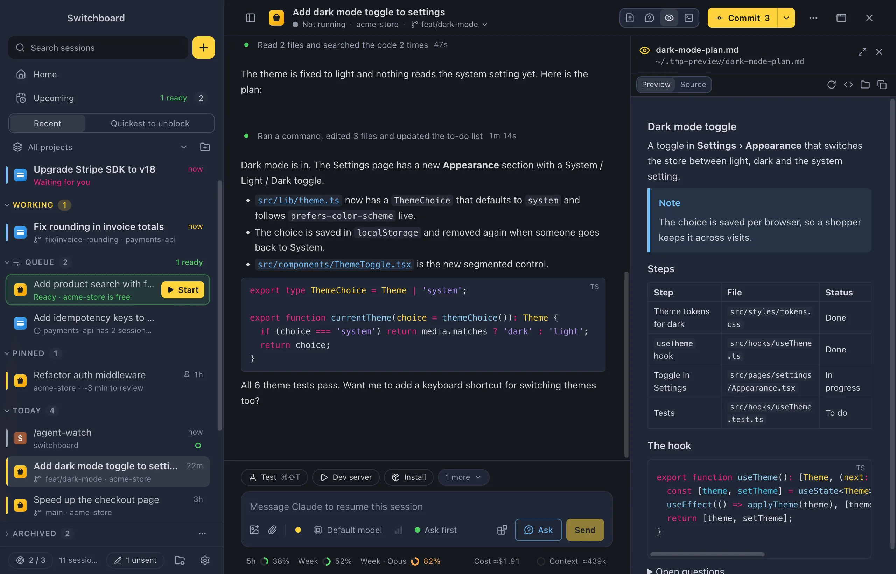
Task: Reveal plan file via folder icon in preview toolbar
Action: [x=865, y=85]
